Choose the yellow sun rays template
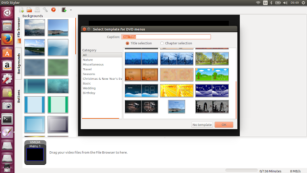Viewport: 307px width, 173px height. tap(177, 91)
